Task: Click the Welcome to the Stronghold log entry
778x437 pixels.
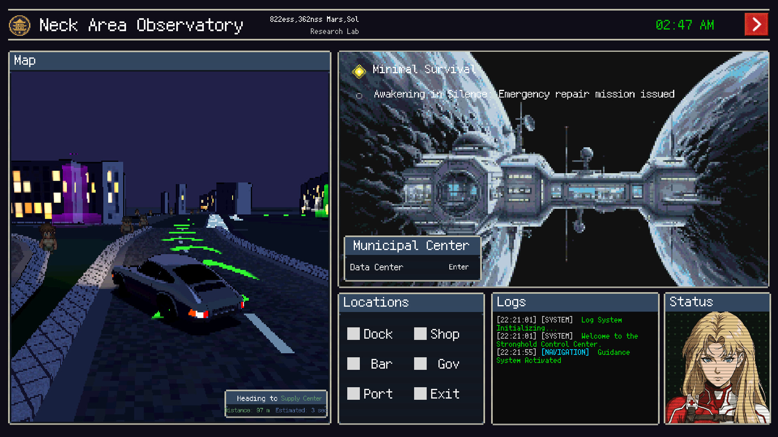Action: point(567,340)
